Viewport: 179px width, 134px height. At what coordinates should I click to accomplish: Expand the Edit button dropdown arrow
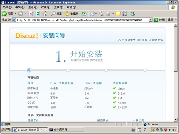(x=113, y=14)
